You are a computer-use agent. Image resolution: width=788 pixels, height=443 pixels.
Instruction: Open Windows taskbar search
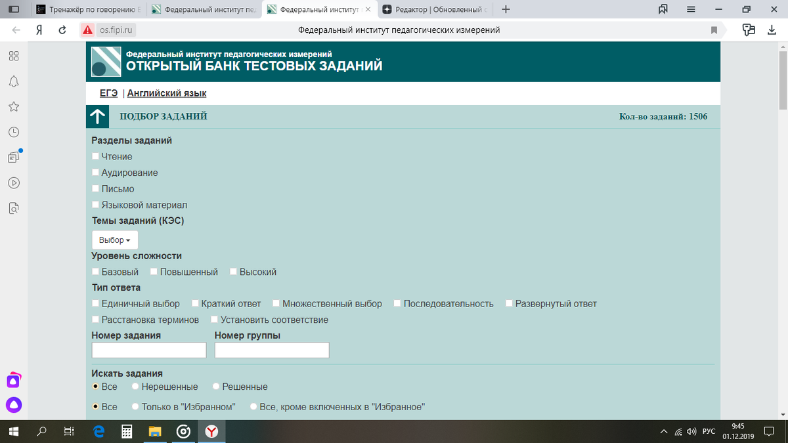pyautogui.click(x=42, y=431)
